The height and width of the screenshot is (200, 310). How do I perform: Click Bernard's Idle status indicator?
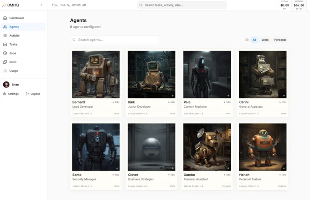coord(116,102)
